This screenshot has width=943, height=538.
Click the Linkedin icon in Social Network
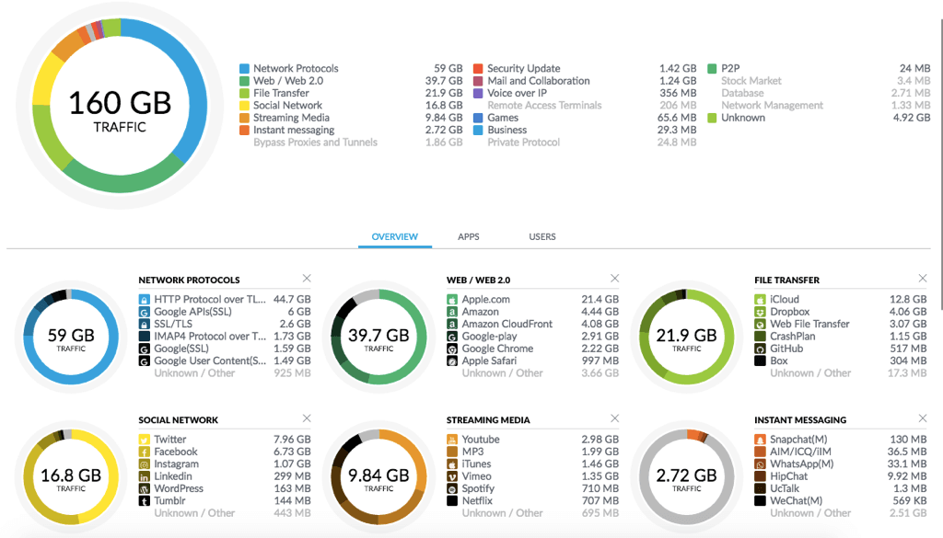(145, 476)
